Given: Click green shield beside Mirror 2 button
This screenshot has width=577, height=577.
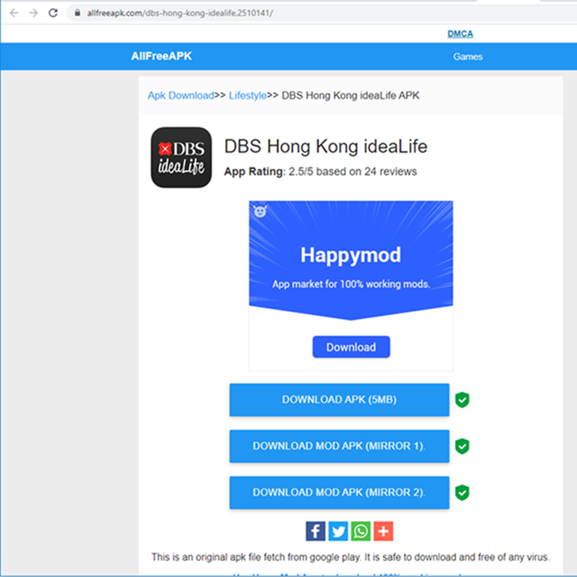Looking at the screenshot, I should click(x=462, y=492).
